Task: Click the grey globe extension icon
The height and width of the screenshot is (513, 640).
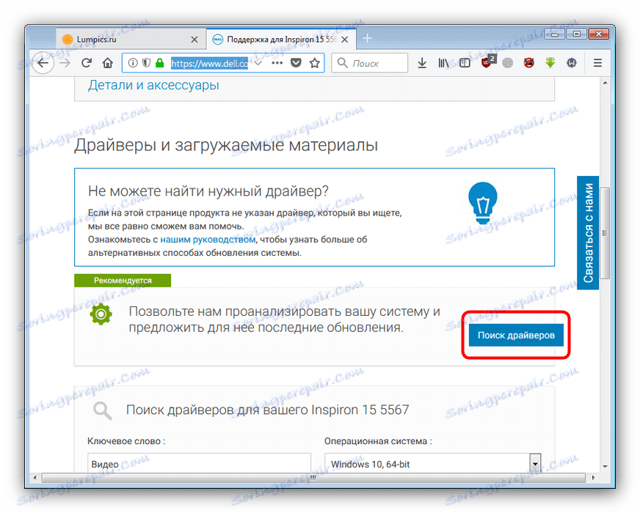Action: [x=507, y=63]
